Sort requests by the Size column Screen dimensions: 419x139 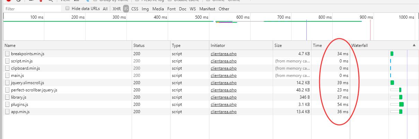pyautogui.click(x=278, y=46)
